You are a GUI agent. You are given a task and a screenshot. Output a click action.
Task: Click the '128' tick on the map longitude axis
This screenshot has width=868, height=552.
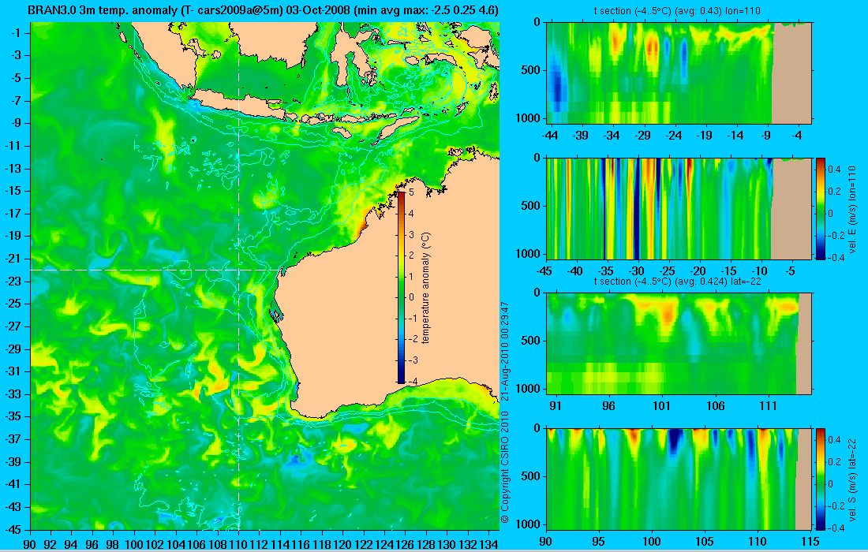pyautogui.click(x=425, y=543)
